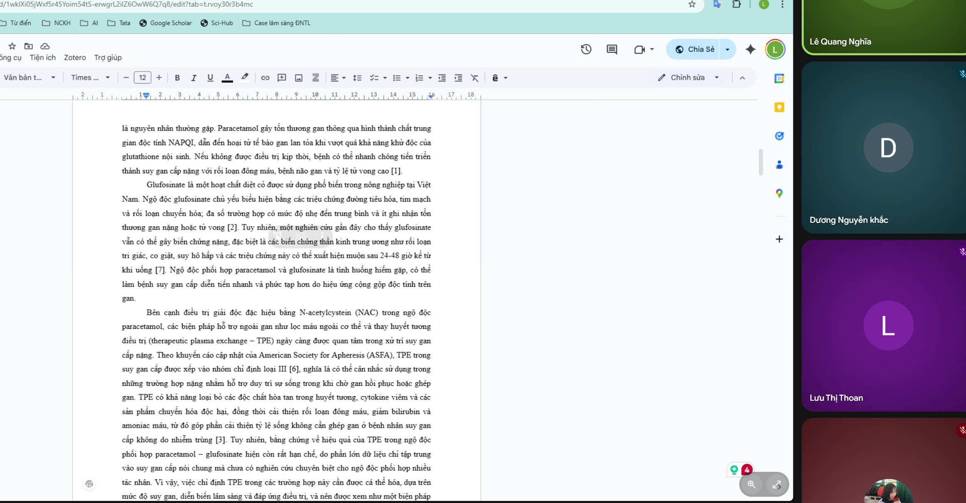The height and width of the screenshot is (503, 966).
Task: Open the dropdown arrow beside Chia Sẻ
Action: click(727, 49)
